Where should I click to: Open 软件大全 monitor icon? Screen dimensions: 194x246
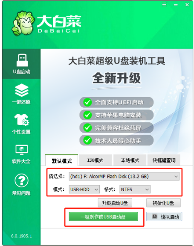pyautogui.click(x=22, y=150)
